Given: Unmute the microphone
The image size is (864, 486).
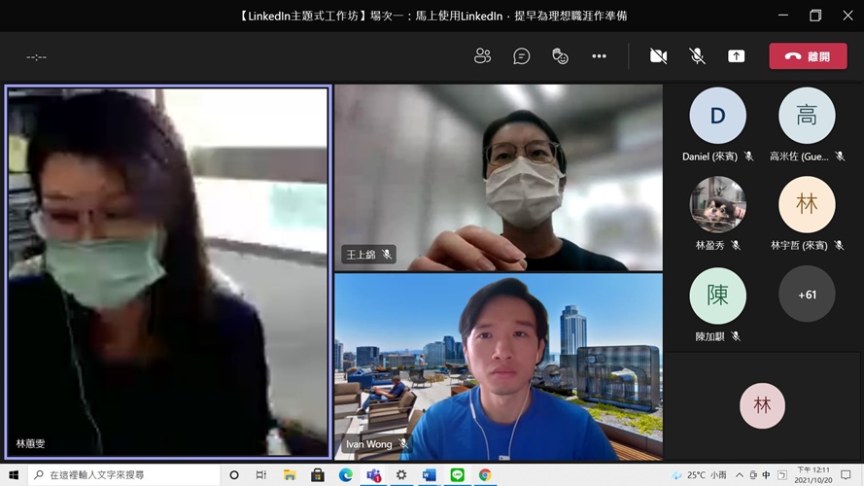Looking at the screenshot, I should [697, 56].
